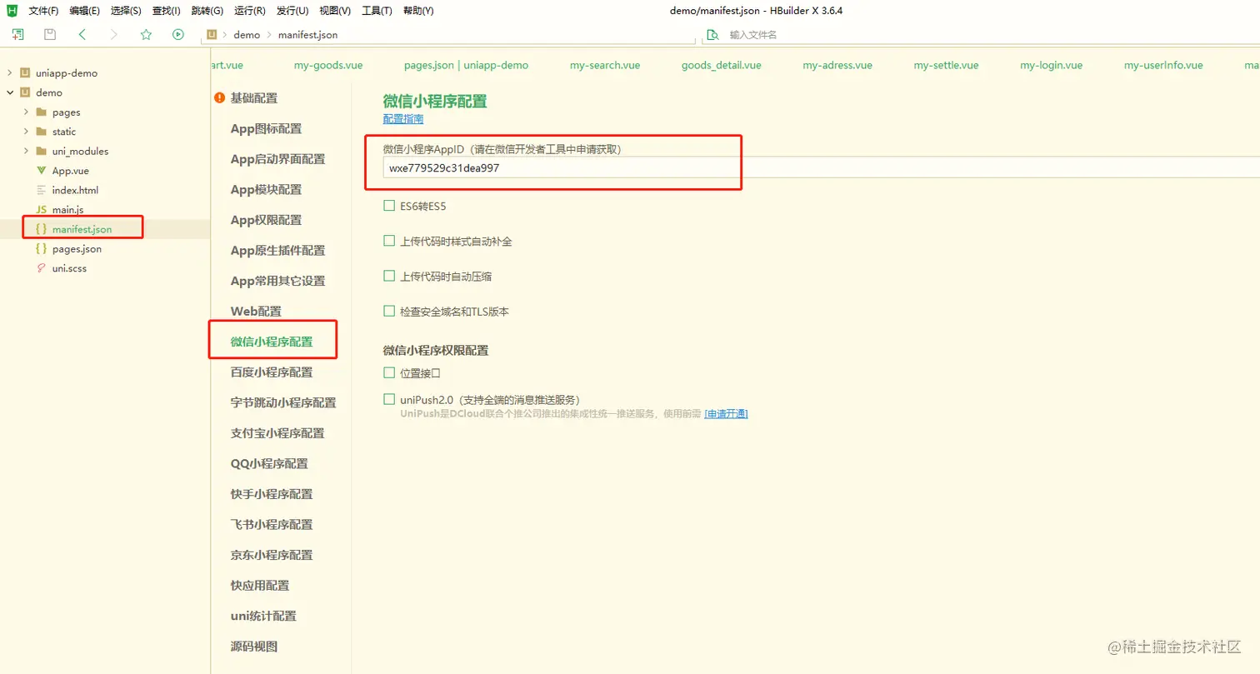This screenshot has width=1260, height=674.
Task: Check the 位置接口 permission box
Action: [x=389, y=372]
